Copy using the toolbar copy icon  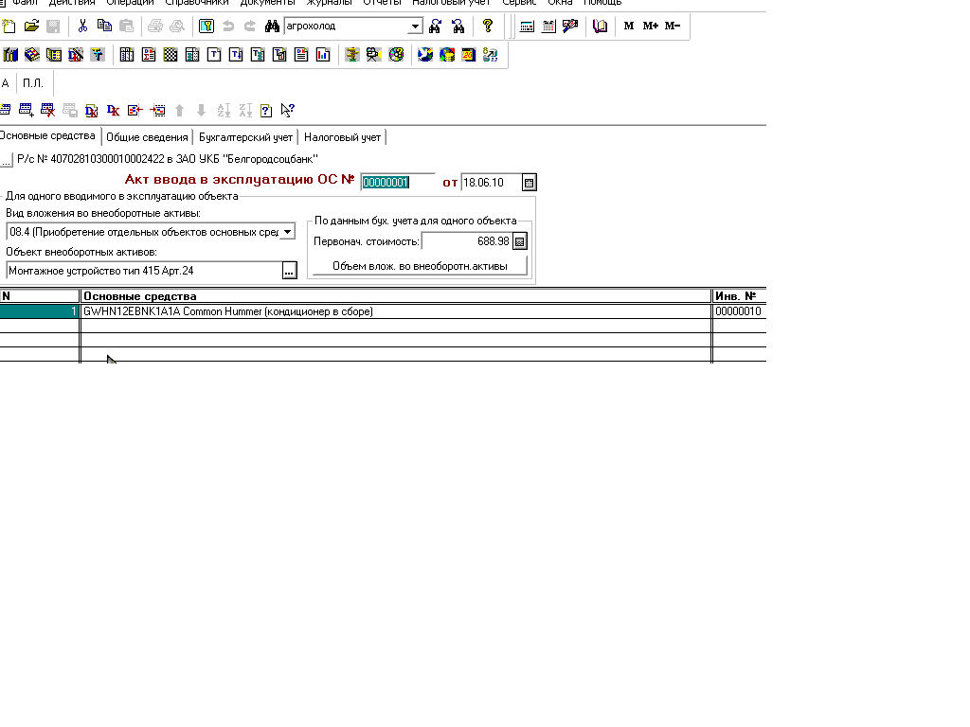pyautogui.click(x=104, y=26)
